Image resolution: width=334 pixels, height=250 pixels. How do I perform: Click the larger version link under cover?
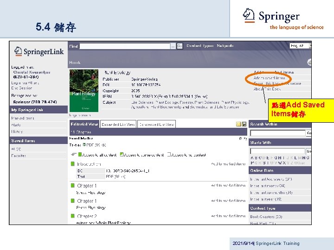(x=80, y=115)
